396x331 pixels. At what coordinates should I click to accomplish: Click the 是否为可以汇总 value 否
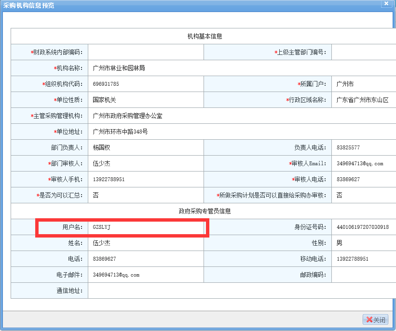96,195
